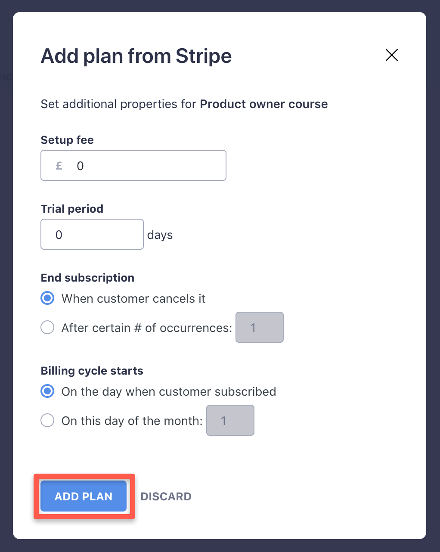Select the When customer cancels it radio button
The width and height of the screenshot is (440, 552).
(x=47, y=298)
